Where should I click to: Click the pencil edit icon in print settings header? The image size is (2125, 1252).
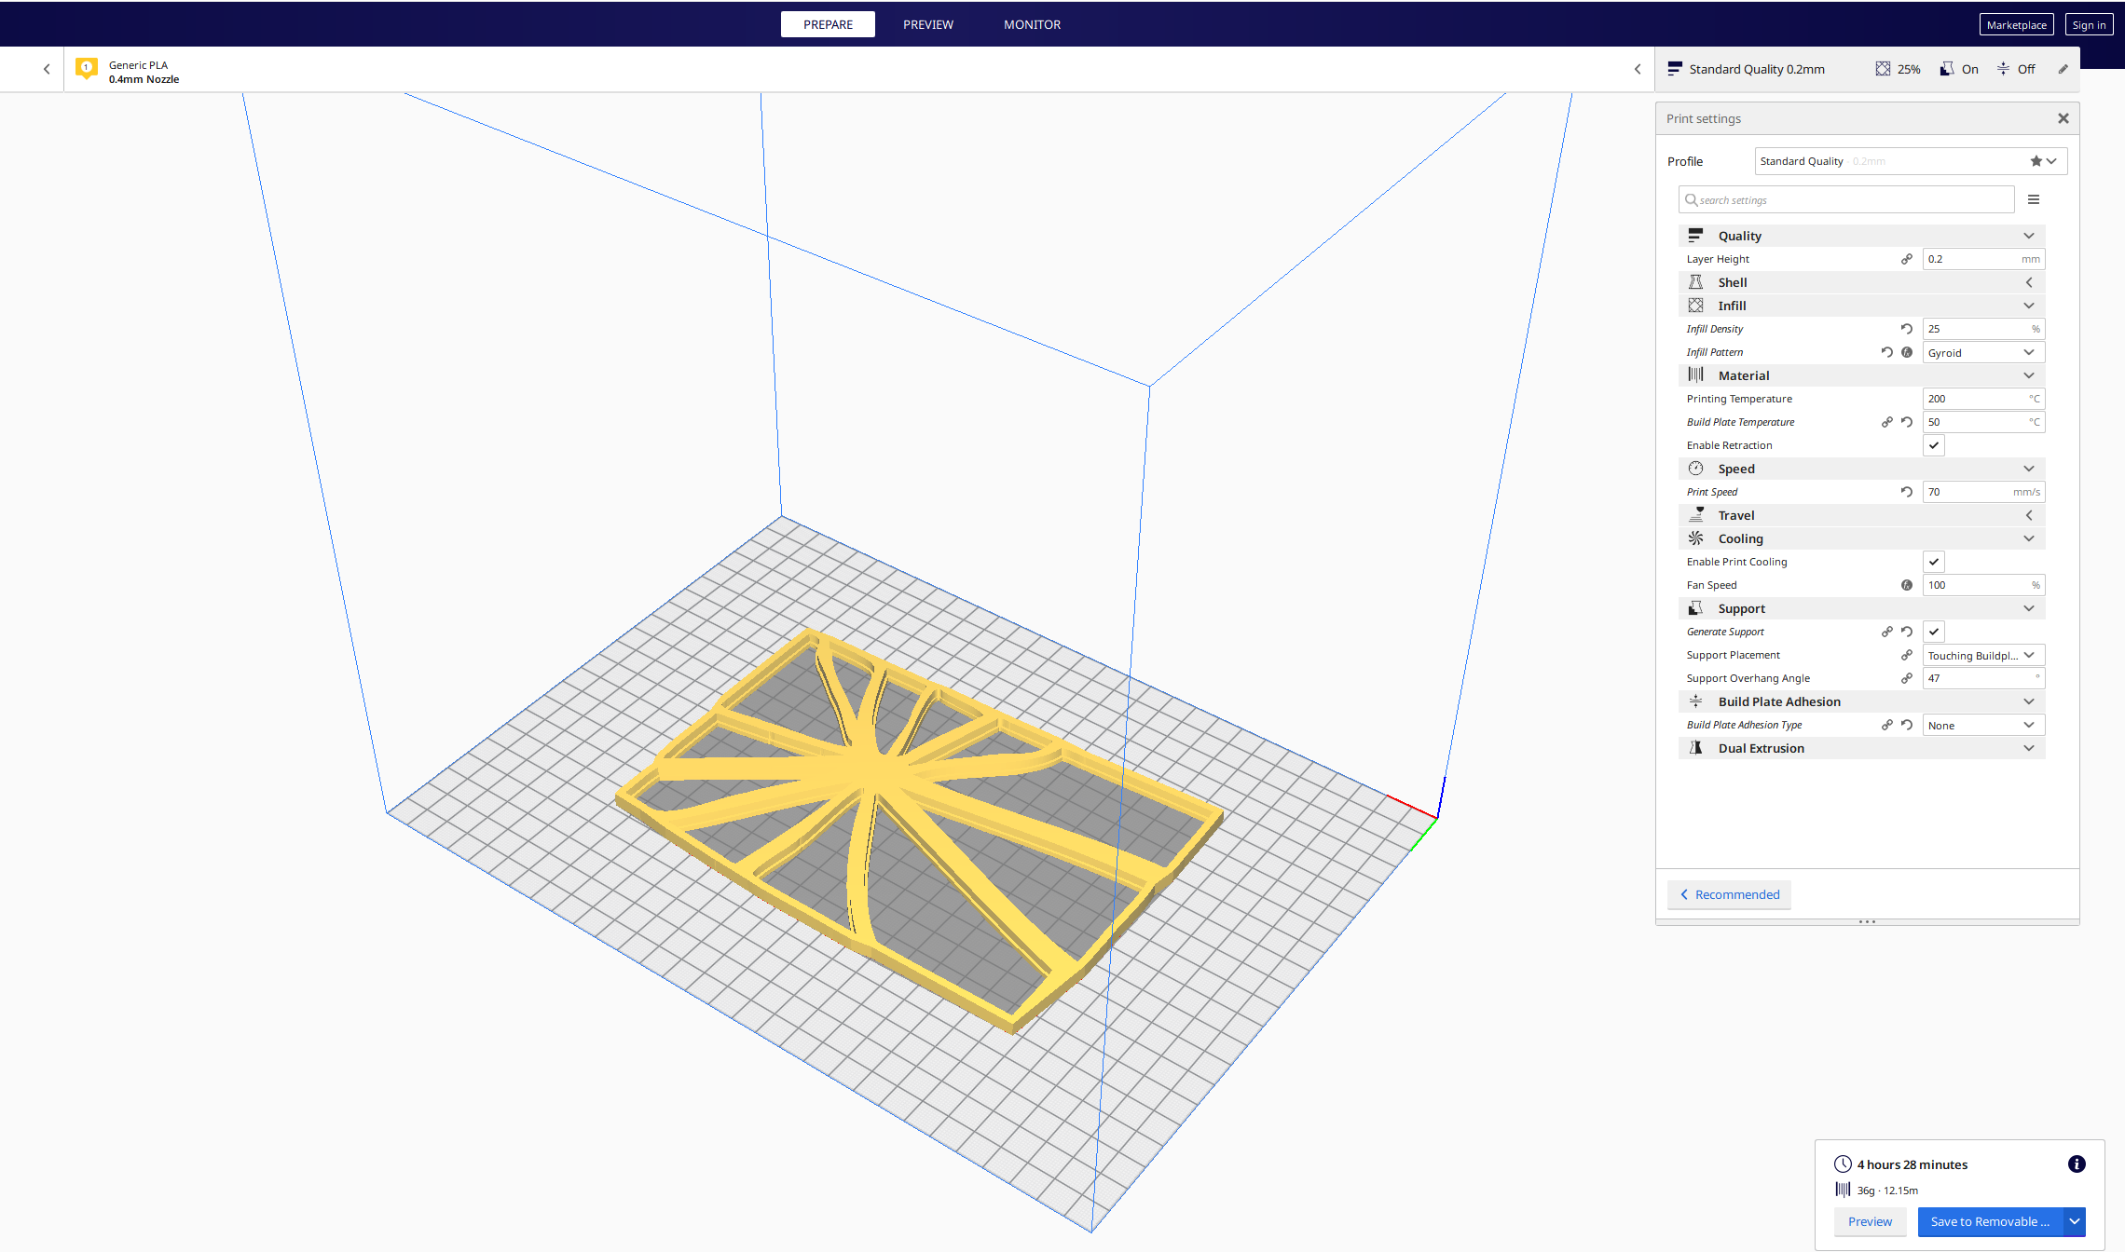point(2063,69)
